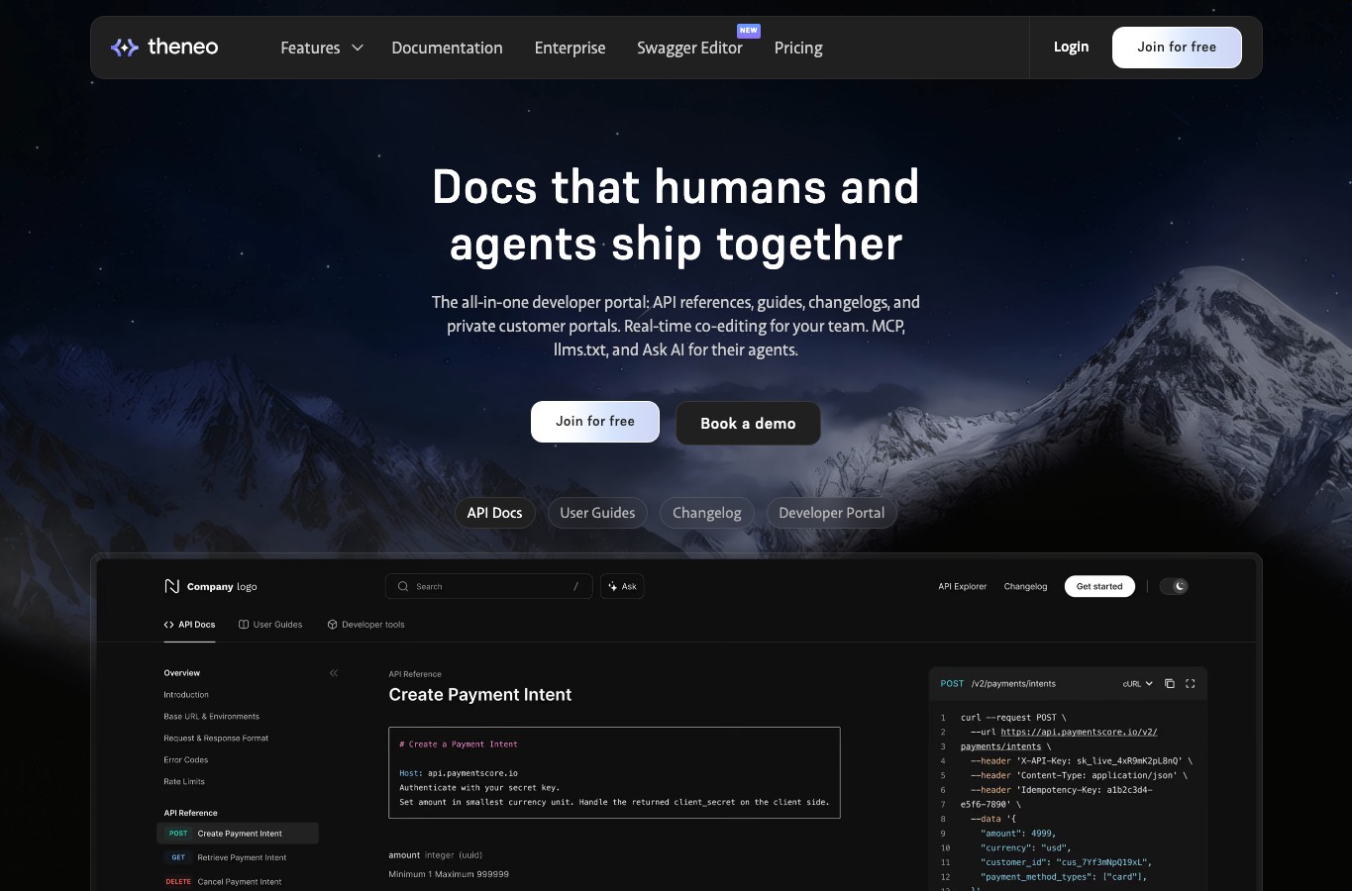Go to the Pricing page
Screen dimensions: 1352x891
coord(798,48)
